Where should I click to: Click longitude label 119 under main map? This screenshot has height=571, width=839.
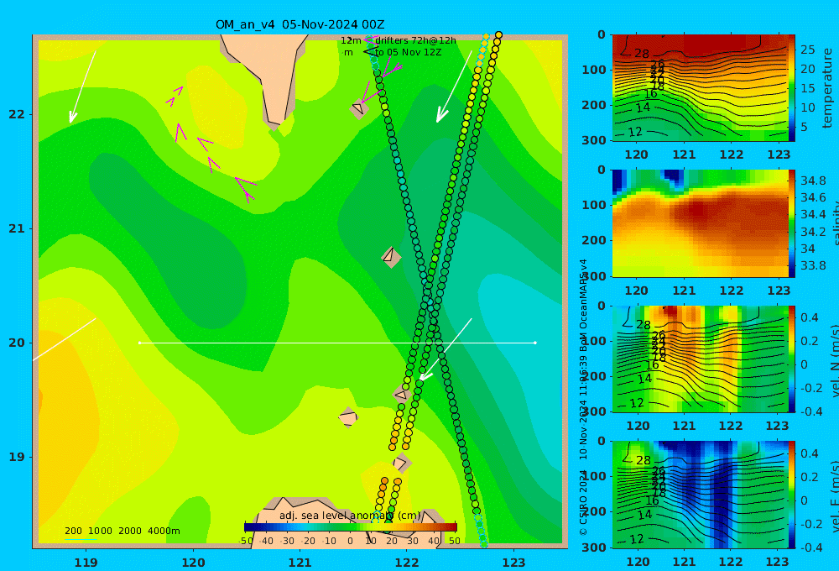click(x=86, y=563)
